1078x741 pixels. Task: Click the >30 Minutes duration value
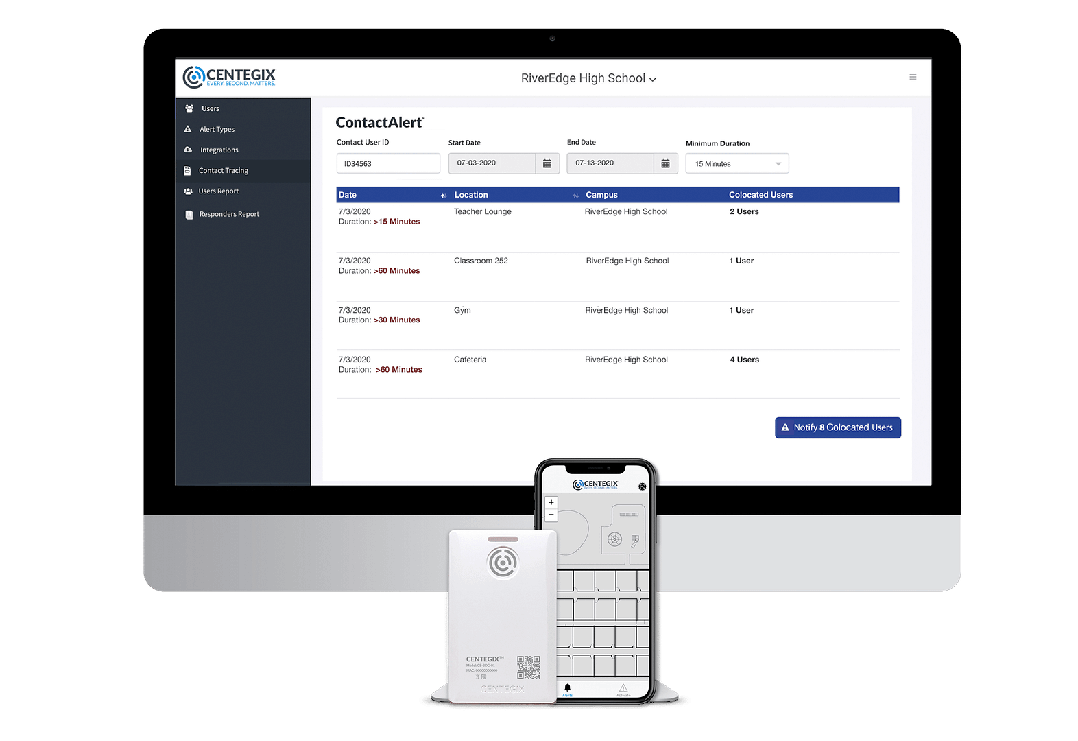(396, 320)
